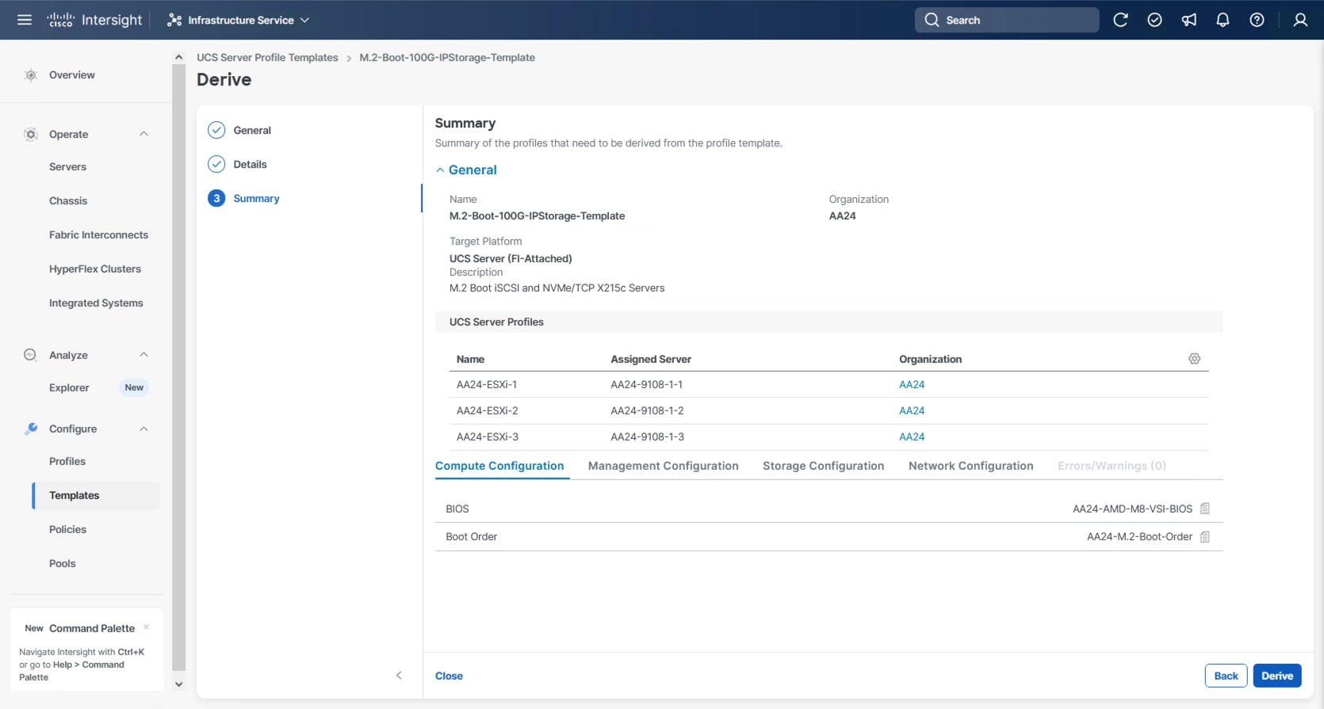Collapse the General summary section

(x=466, y=170)
